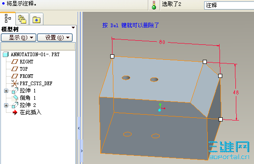Image resolution: width=254 pixels, height=164 pixels.
Task: Select the 拉伸 2 feature
Action: click(x=28, y=105)
